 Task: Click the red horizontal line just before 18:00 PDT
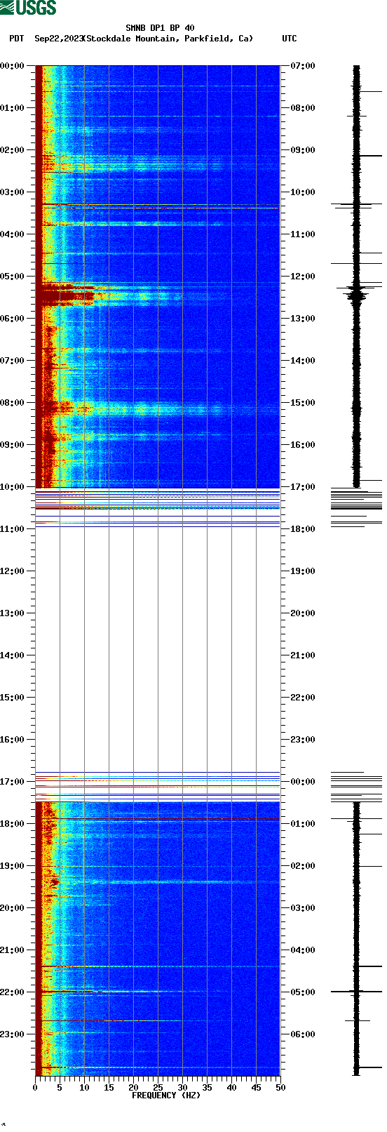tap(158, 819)
